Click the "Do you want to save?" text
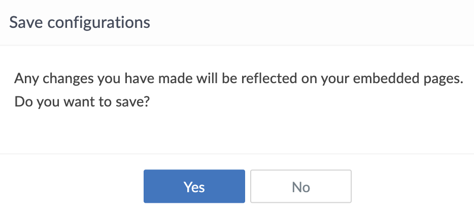 84,101
